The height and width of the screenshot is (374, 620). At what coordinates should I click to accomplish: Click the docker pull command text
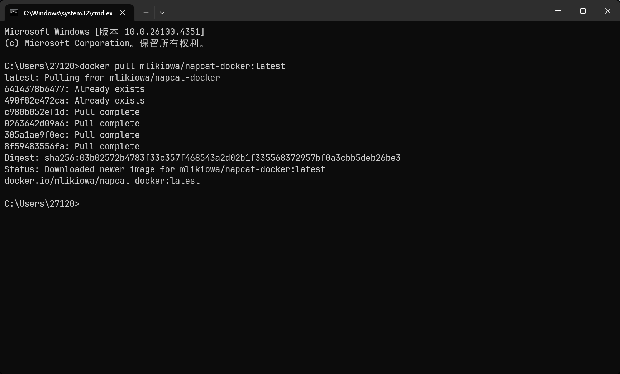click(183, 66)
